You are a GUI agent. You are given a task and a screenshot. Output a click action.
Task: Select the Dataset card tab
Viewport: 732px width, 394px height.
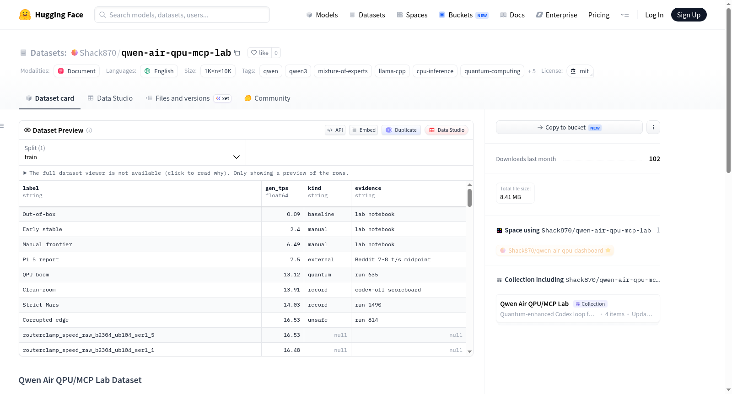coord(50,98)
